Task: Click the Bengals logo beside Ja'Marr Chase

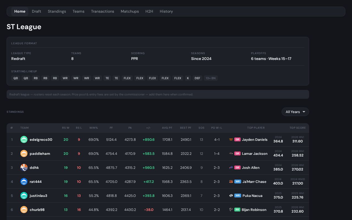Action: tap(231, 182)
